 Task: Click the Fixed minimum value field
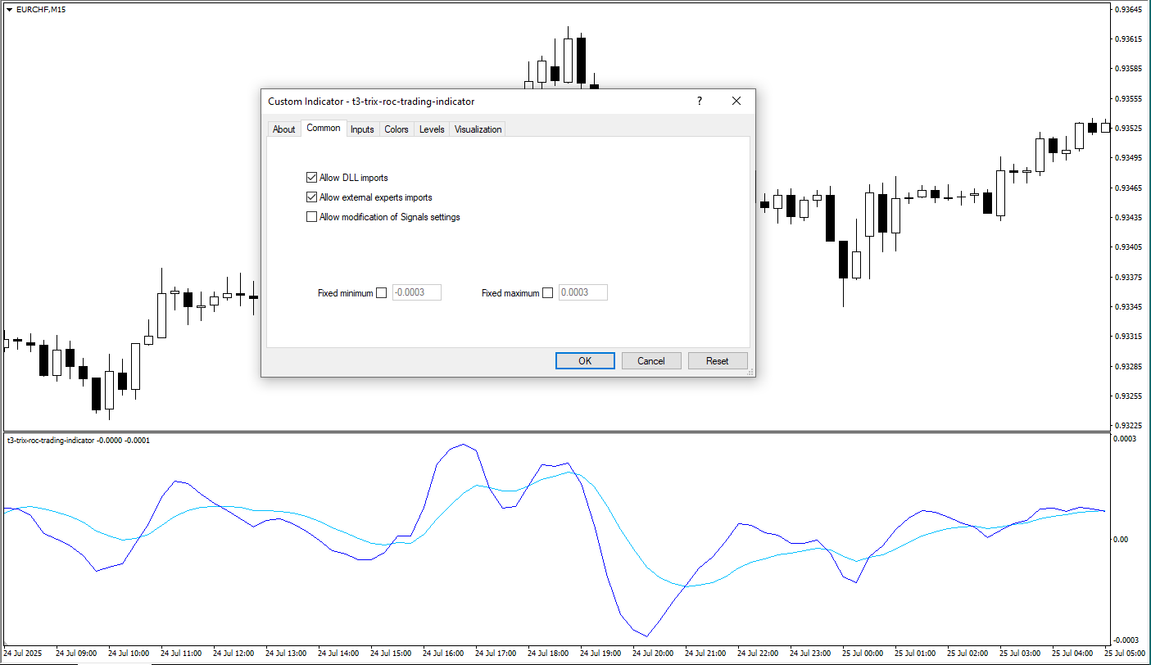coord(417,292)
